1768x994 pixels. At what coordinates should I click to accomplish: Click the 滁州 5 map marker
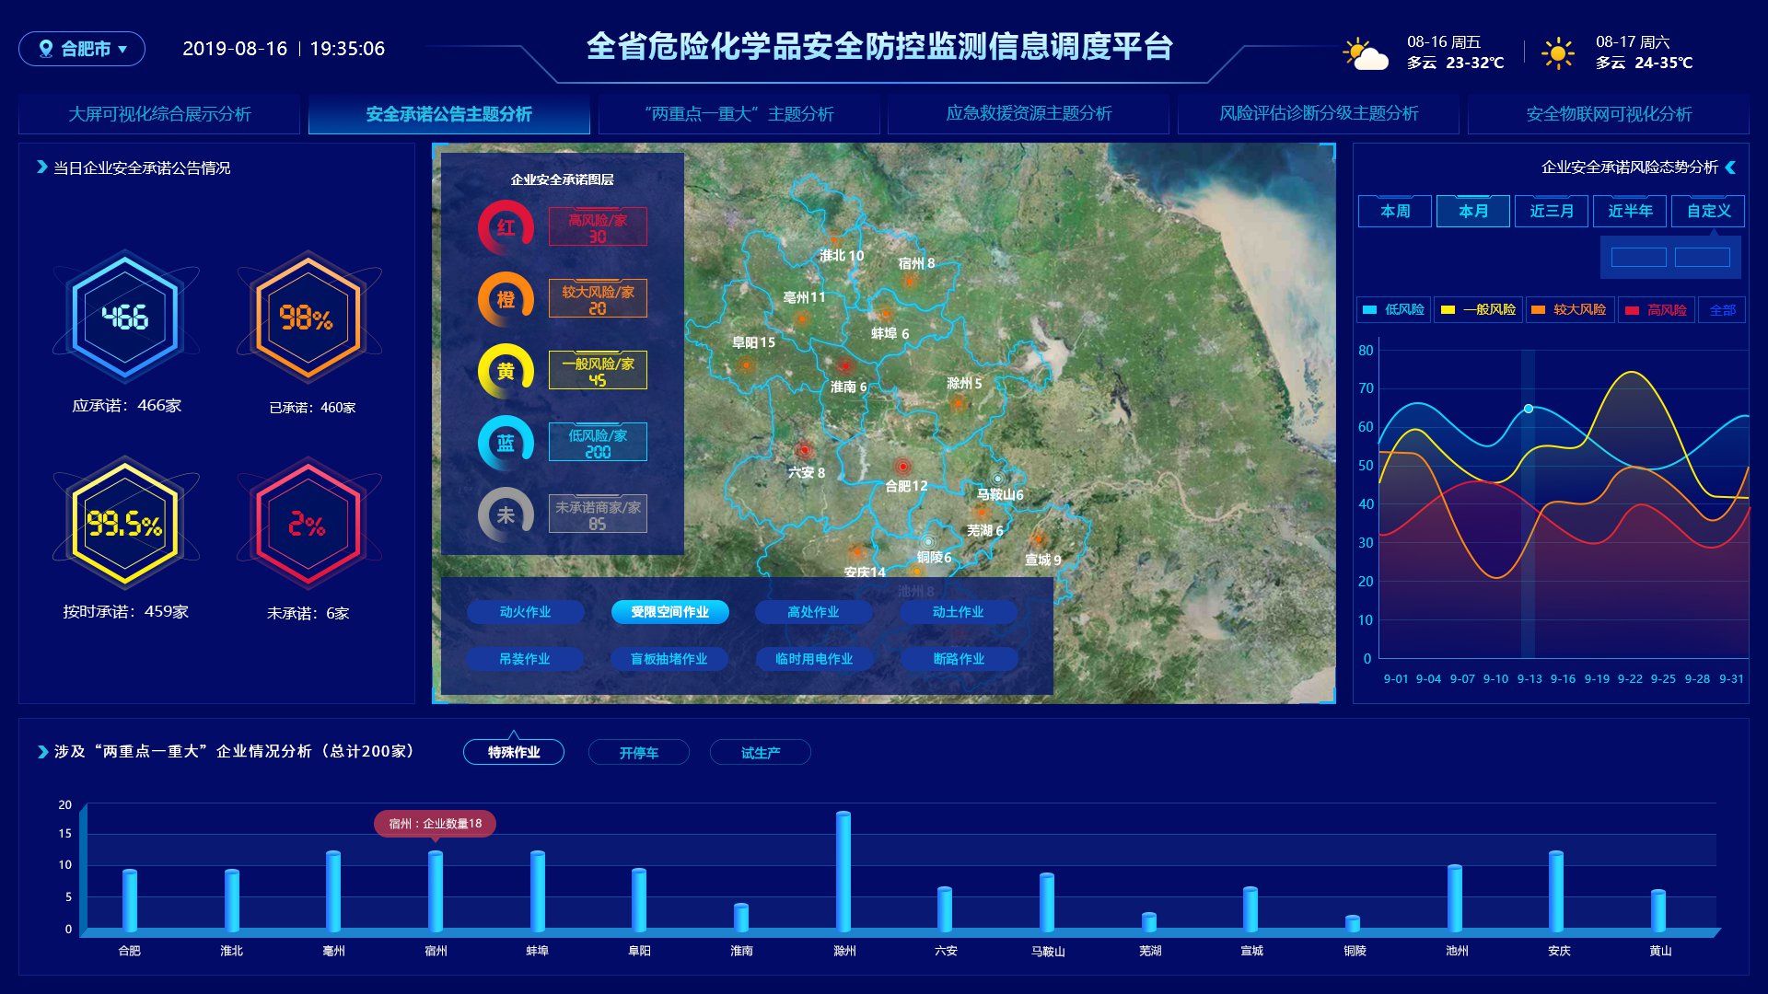(x=959, y=402)
